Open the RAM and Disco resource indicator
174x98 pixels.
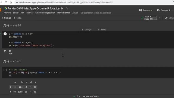pos(151,18)
